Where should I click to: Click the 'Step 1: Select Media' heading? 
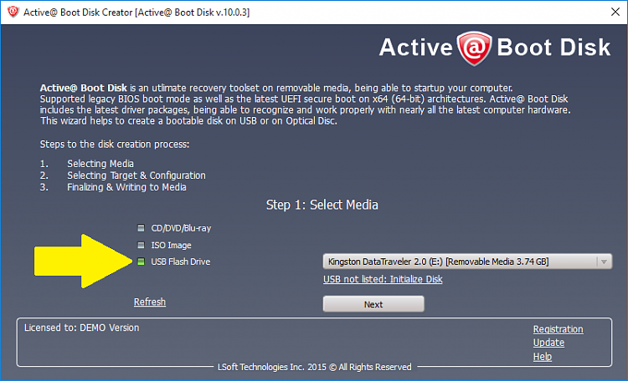[322, 205]
